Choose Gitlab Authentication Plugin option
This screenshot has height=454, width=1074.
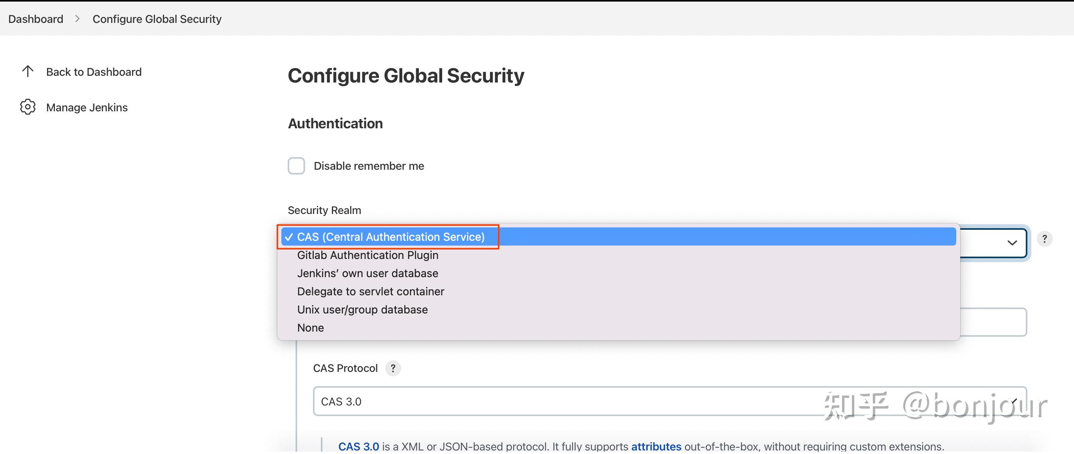(367, 255)
